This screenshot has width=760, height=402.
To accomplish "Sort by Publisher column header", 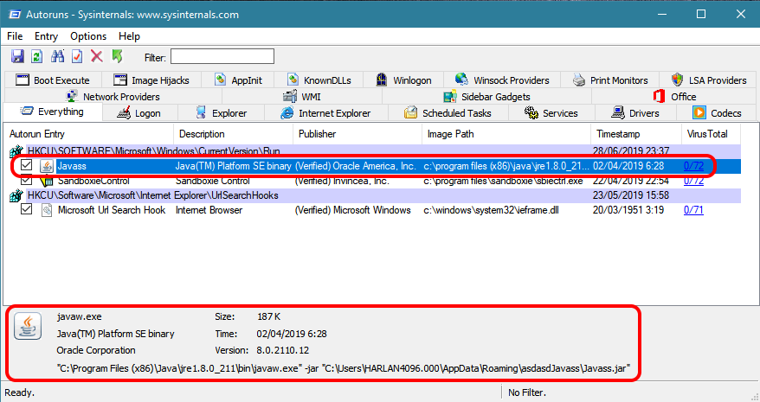I will tap(357, 134).
